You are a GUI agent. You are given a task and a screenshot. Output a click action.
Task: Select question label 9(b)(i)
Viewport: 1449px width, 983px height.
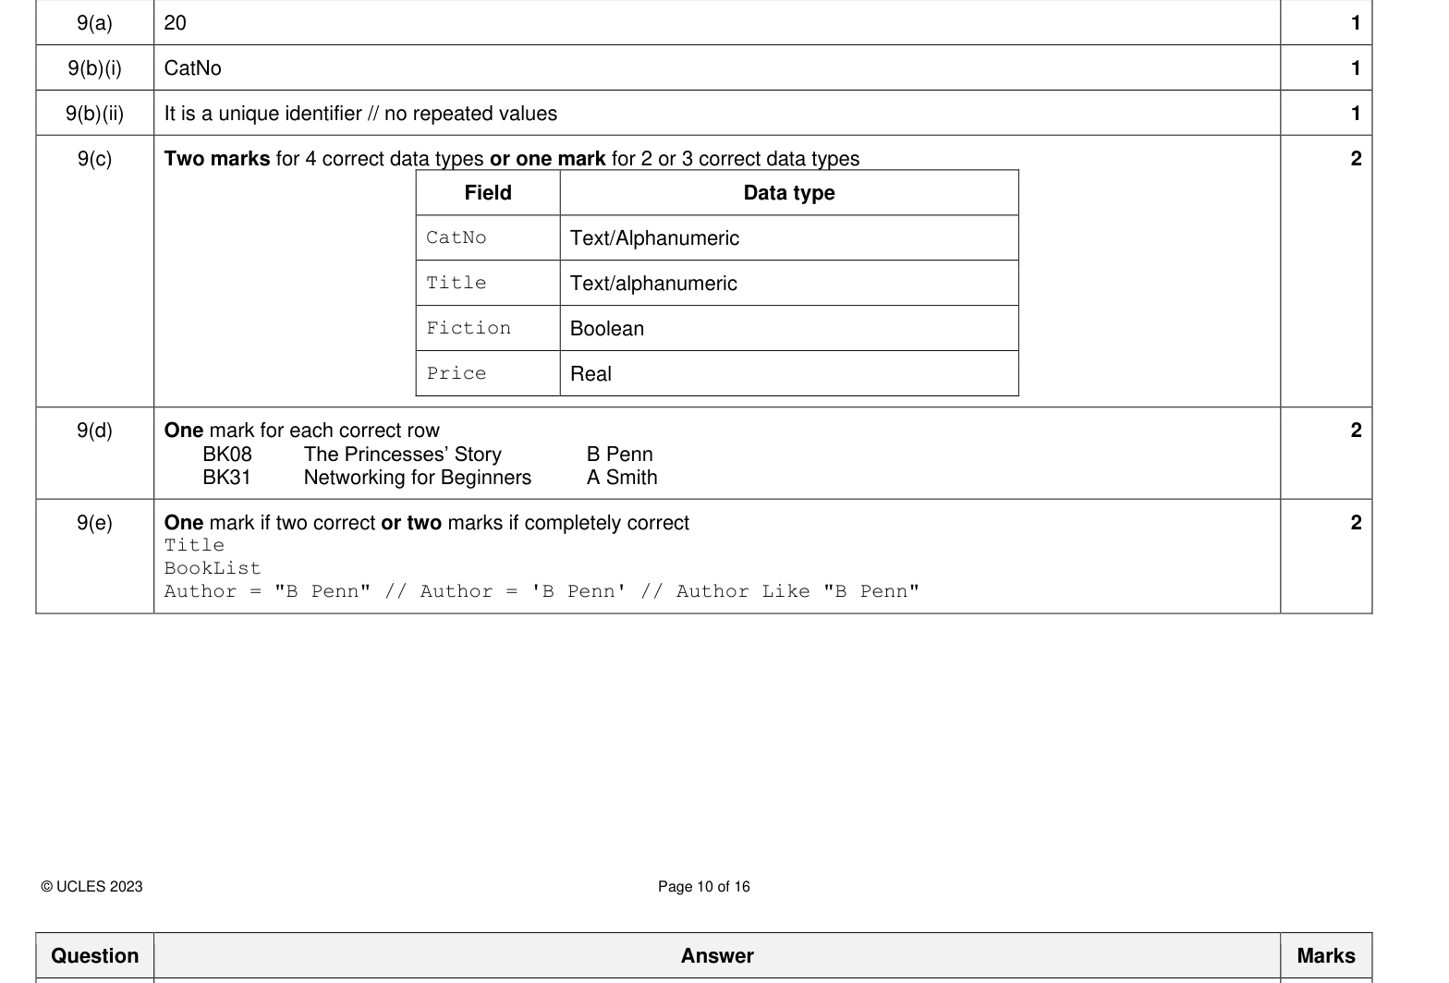tap(95, 68)
